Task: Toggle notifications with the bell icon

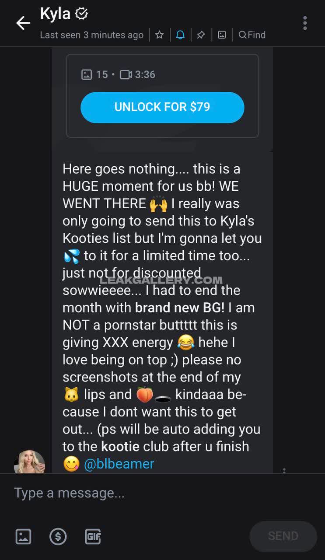Action: [180, 35]
